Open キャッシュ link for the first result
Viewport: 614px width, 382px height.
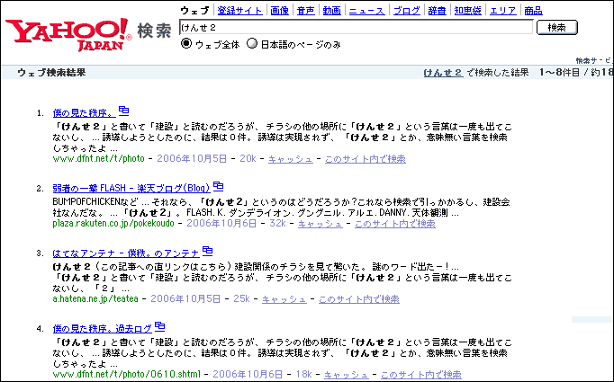click(291, 159)
